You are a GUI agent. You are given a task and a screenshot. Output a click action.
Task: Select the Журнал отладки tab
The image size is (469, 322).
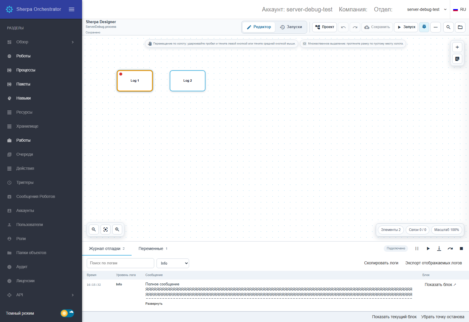pos(107,249)
